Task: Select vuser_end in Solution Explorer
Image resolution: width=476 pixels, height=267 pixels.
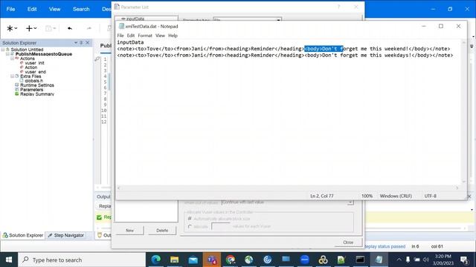Action: click(x=35, y=72)
